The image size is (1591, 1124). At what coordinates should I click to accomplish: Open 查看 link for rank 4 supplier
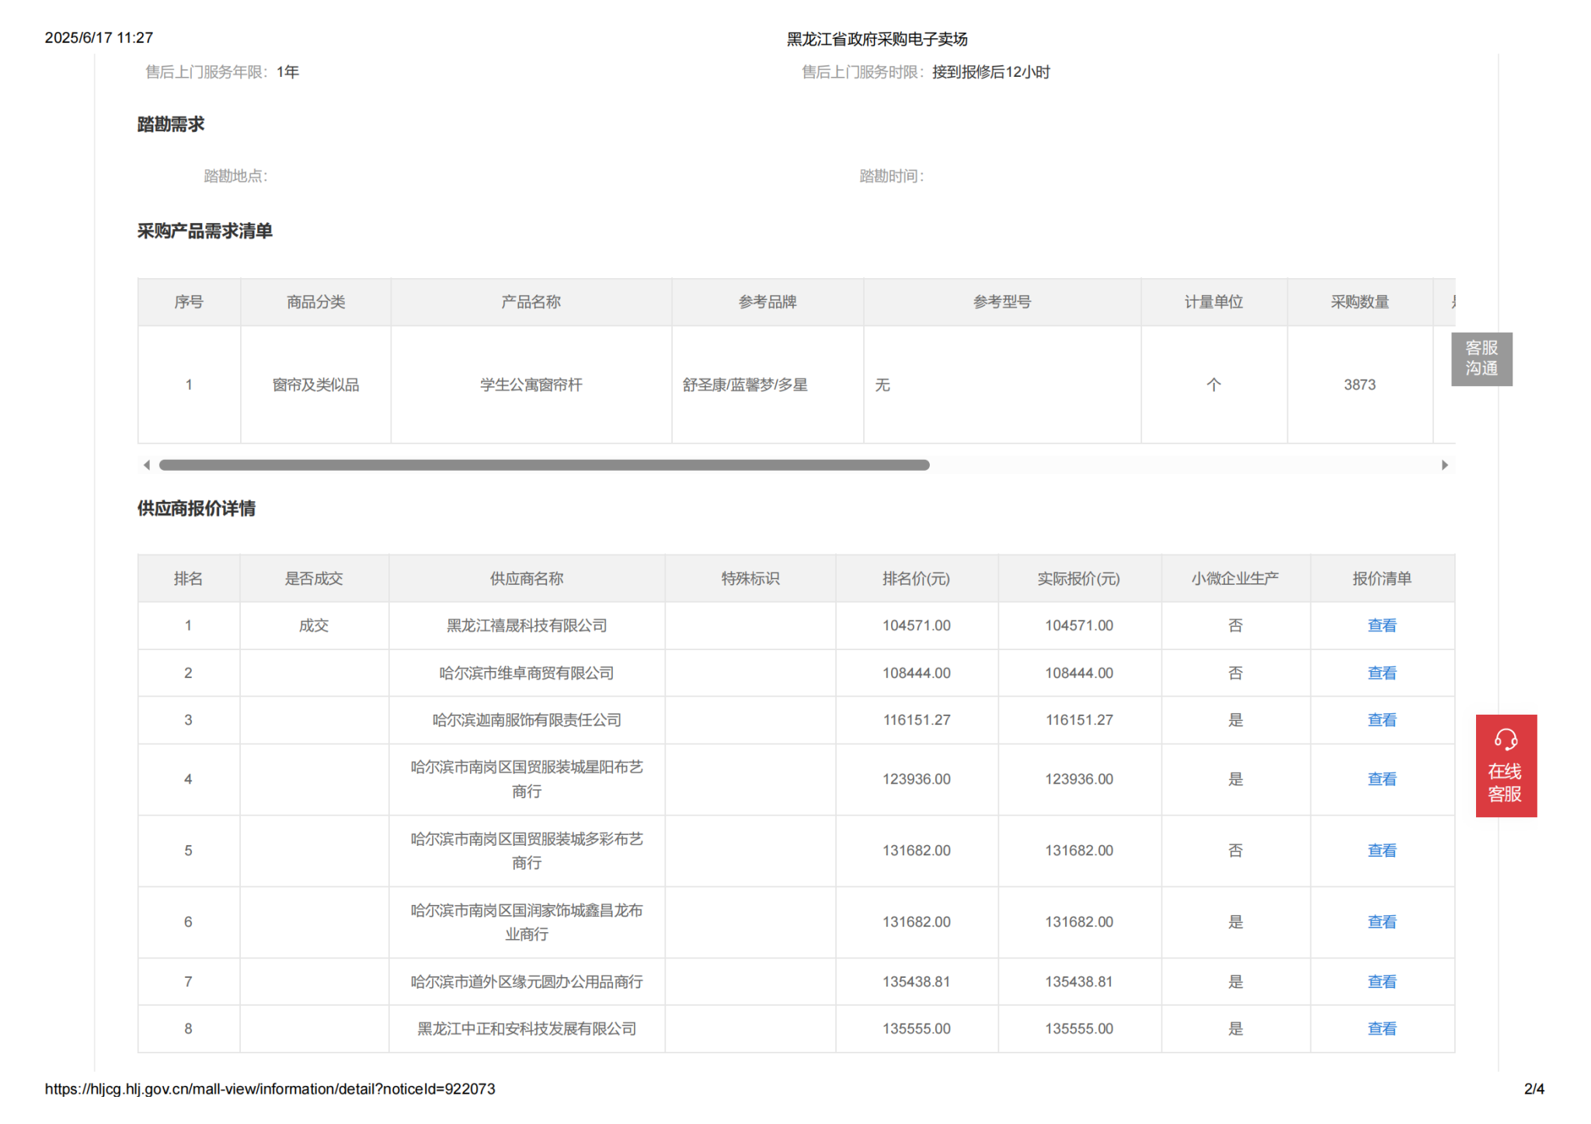click(x=1381, y=779)
